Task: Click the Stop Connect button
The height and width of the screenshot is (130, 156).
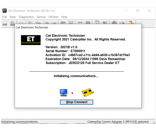Action: click(x=77, y=102)
